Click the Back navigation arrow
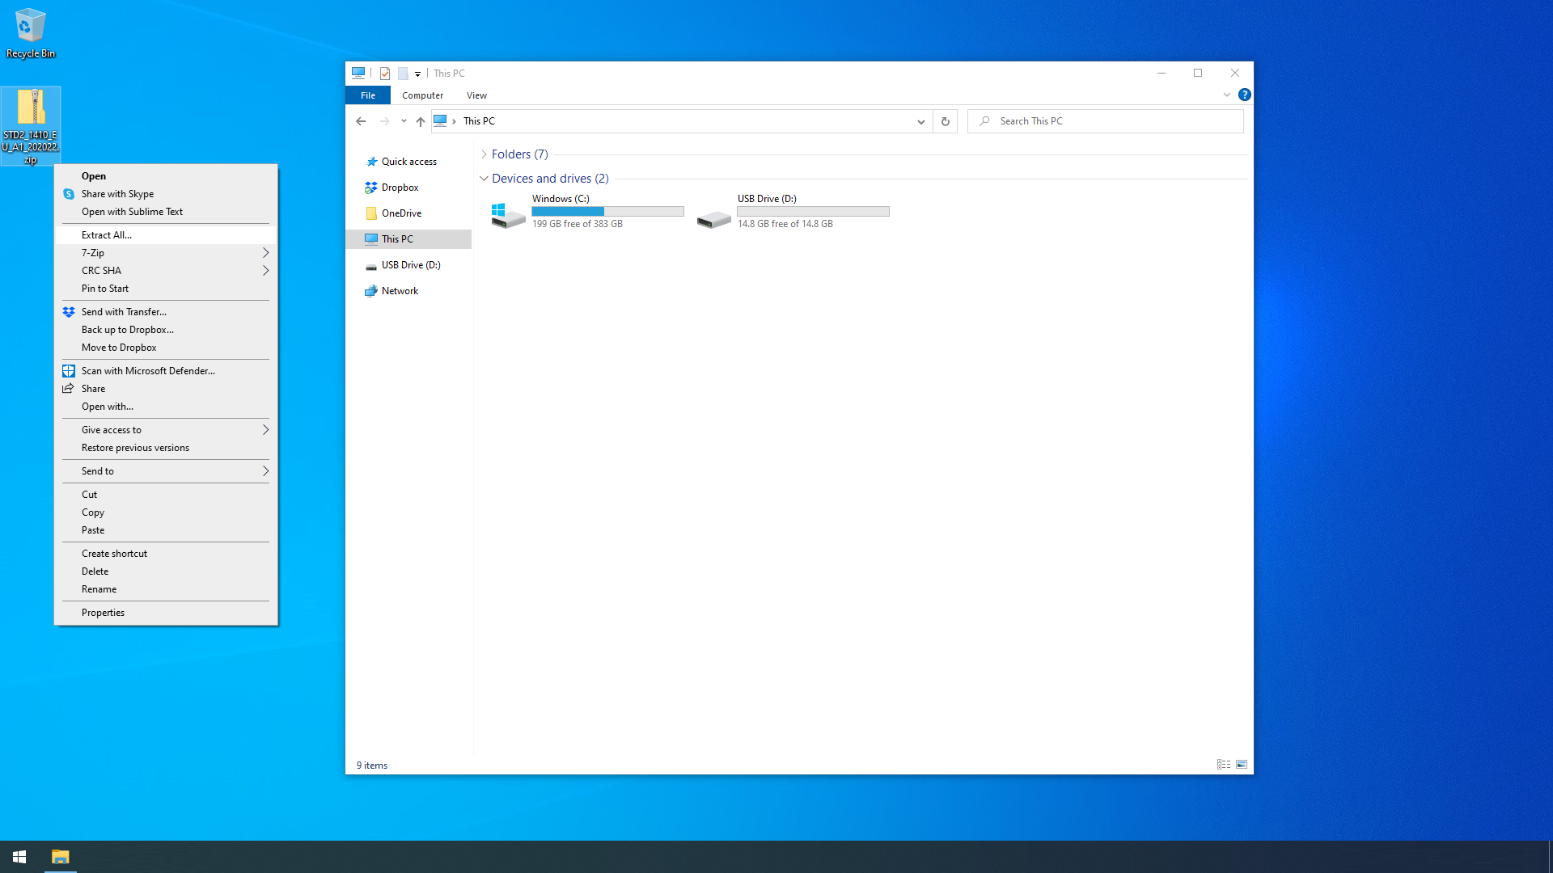The image size is (1553, 873). coord(361,121)
